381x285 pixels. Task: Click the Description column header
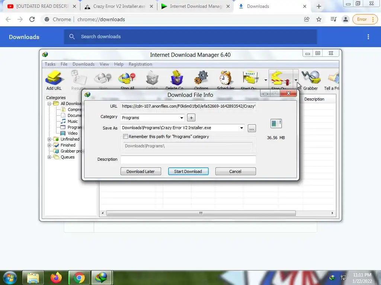(x=318, y=99)
